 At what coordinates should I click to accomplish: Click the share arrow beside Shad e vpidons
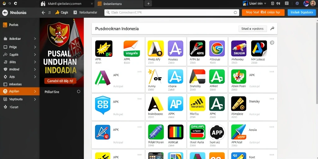click(272, 29)
